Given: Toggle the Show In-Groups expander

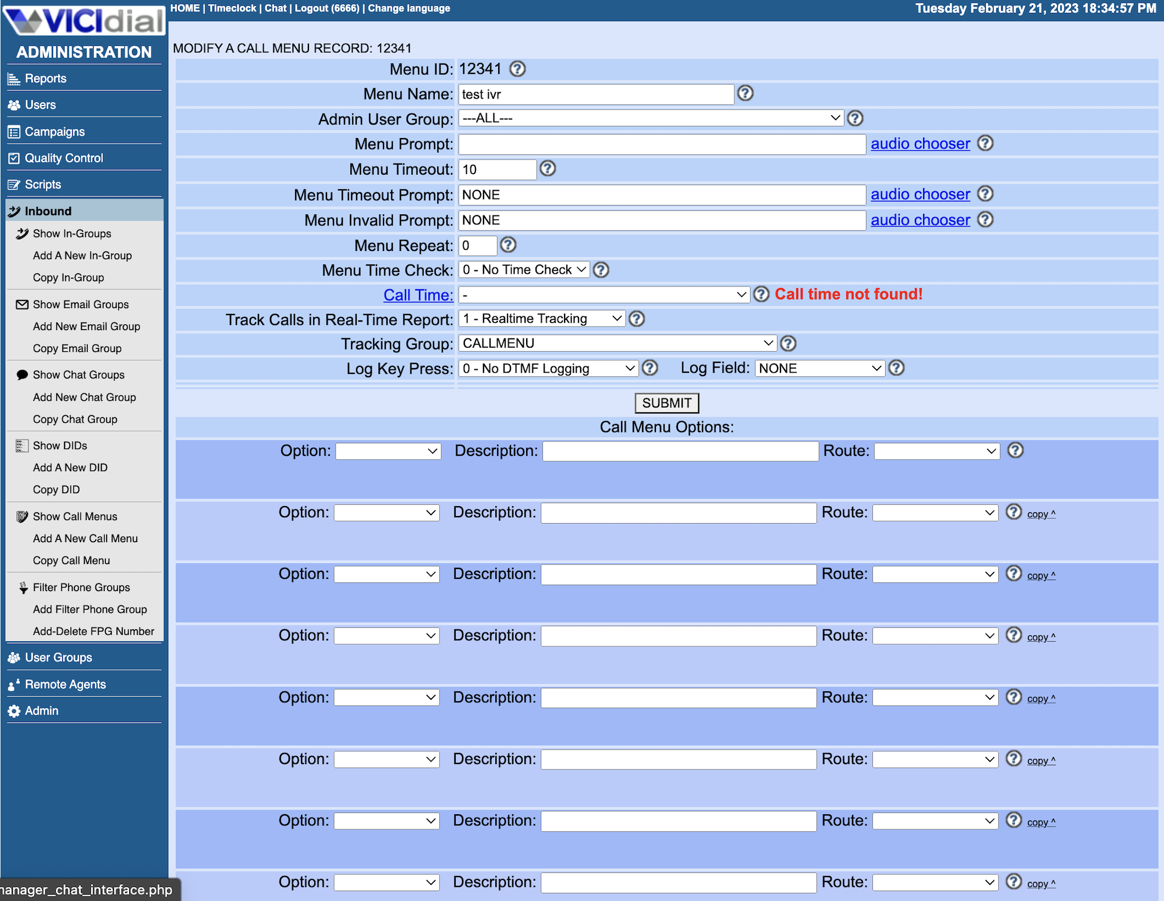Looking at the screenshot, I should tap(73, 232).
